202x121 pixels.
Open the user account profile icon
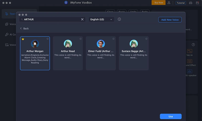(x=169, y=3)
